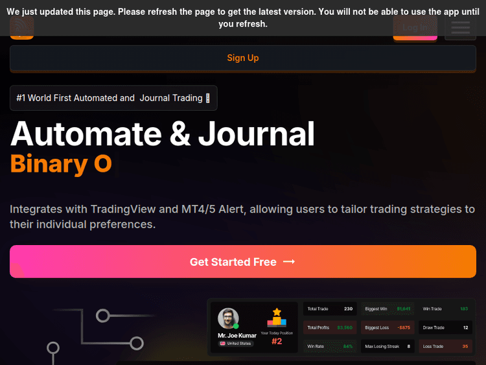The height and width of the screenshot is (365, 486).
Task: Click the #1 World First Automated badge
Action: pyautogui.click(x=113, y=98)
